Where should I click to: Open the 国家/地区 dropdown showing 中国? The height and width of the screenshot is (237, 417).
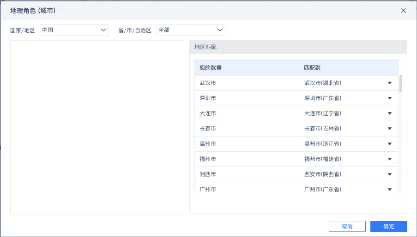pyautogui.click(x=74, y=30)
